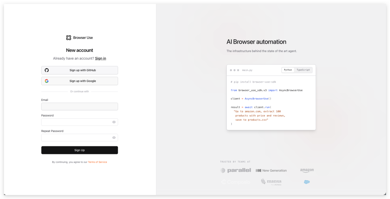Click the Salesforce cloud logo

307,182
